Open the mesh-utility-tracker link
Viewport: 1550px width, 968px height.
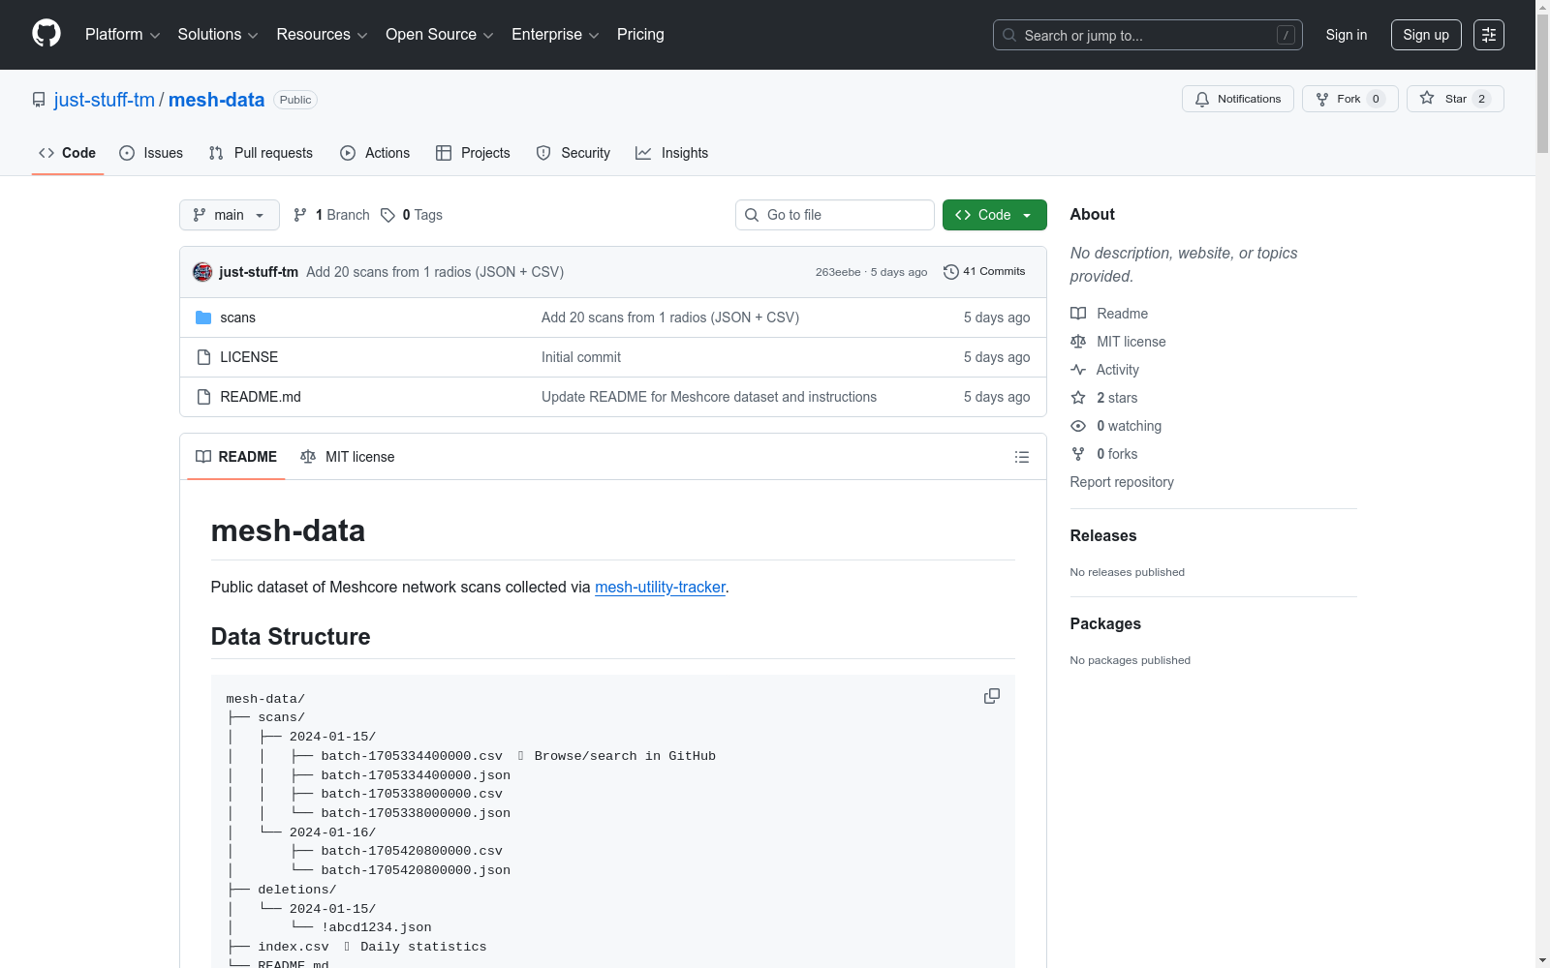(660, 588)
